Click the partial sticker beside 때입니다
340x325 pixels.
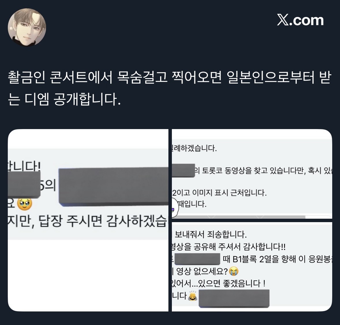(175, 207)
